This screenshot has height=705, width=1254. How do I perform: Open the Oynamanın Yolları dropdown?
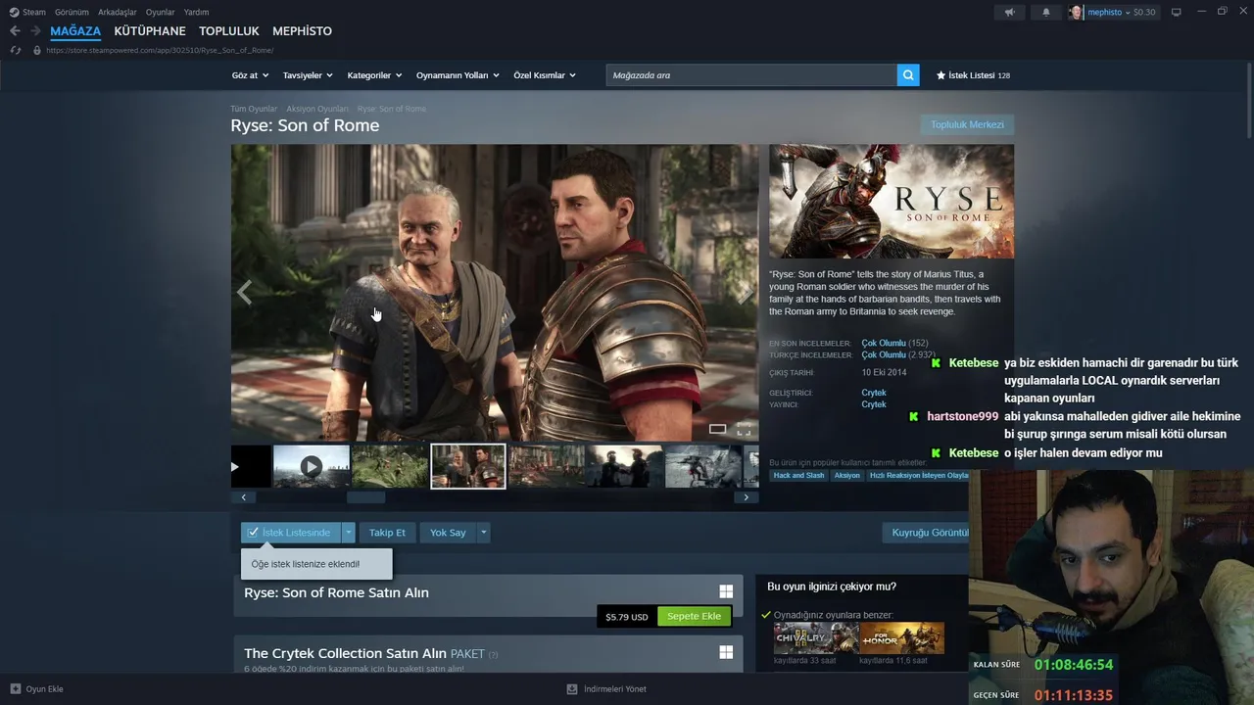[x=458, y=74]
